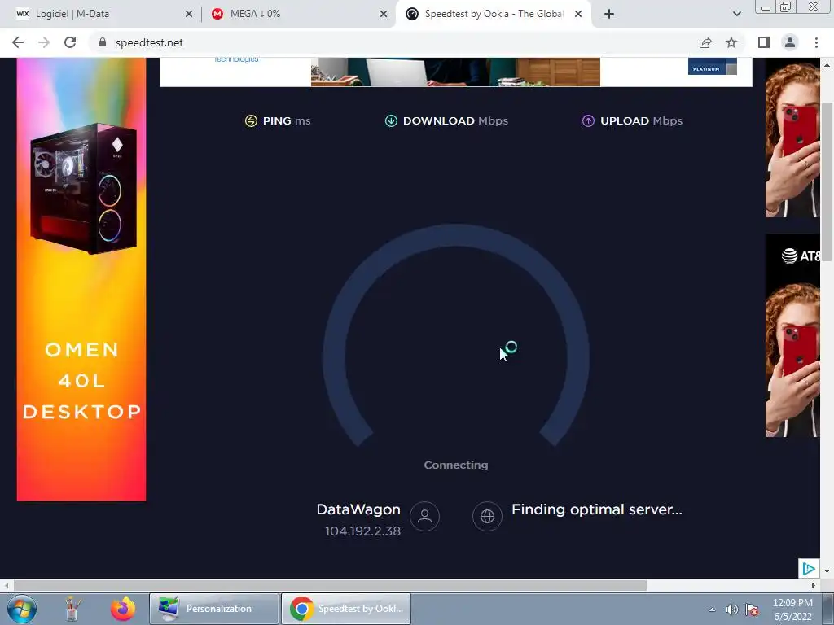Screen dimensions: 834x625
Task: Open the Chrome three-dot menu
Action: 816,42
